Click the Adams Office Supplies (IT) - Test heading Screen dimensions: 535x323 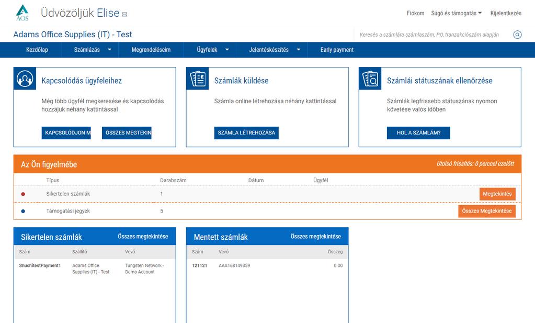coord(73,35)
